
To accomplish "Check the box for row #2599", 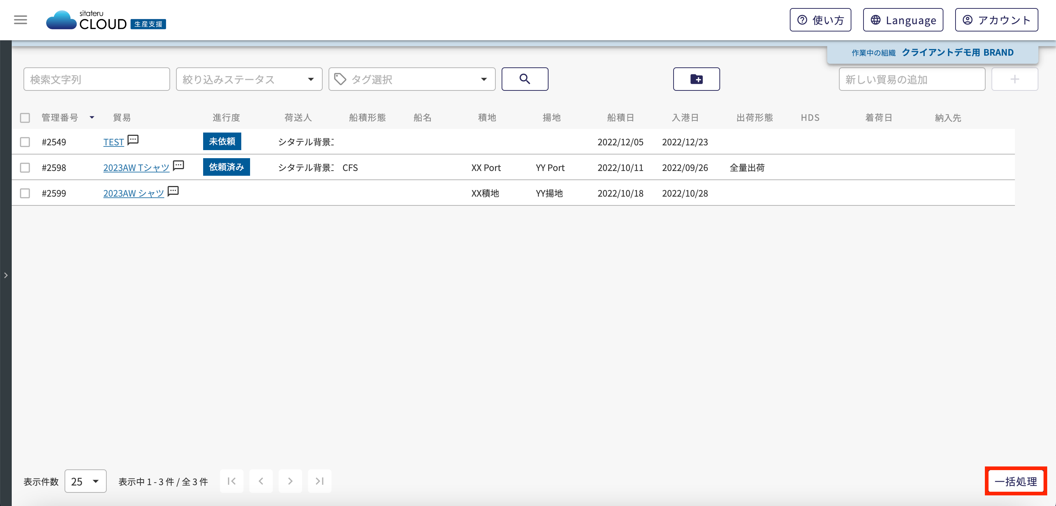I will [x=25, y=193].
